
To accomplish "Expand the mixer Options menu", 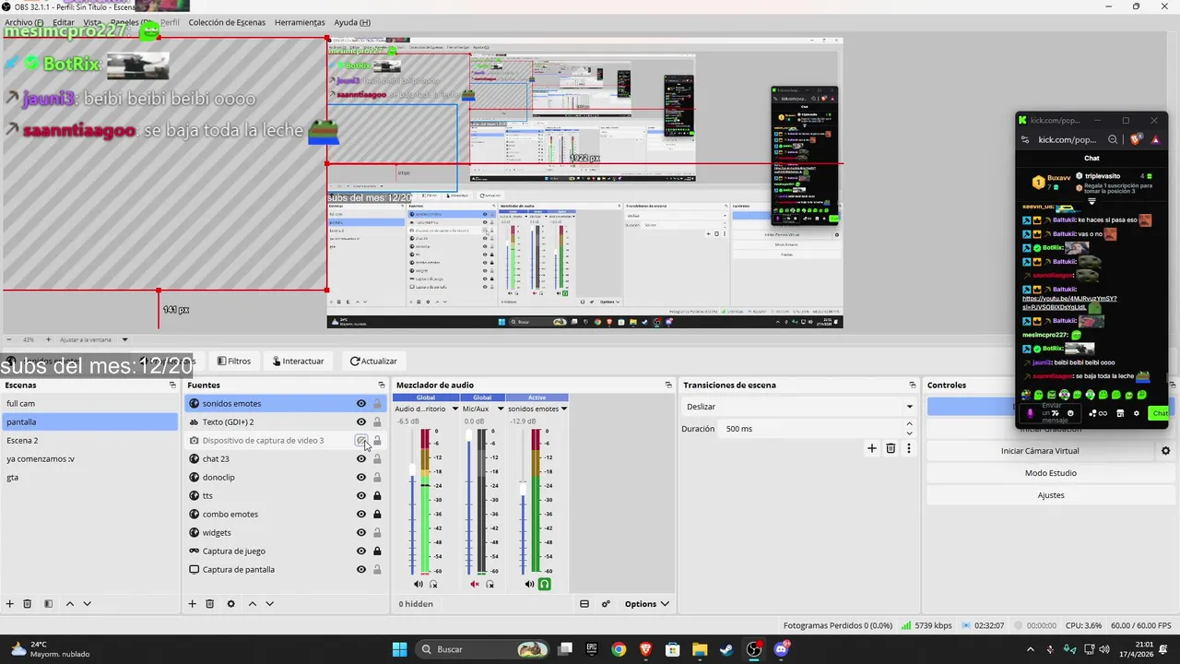I will pos(646,604).
